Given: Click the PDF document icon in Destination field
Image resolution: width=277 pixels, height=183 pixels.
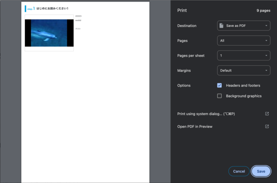Looking at the screenshot, I should pos(222,26).
